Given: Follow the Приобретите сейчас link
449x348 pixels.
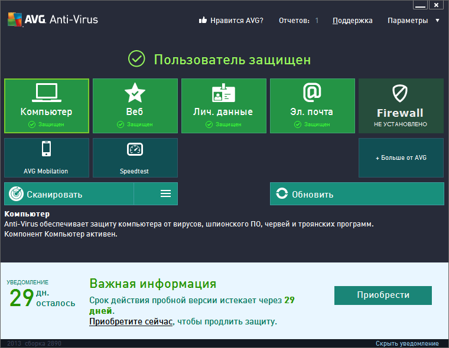Looking at the screenshot, I should [131, 321].
